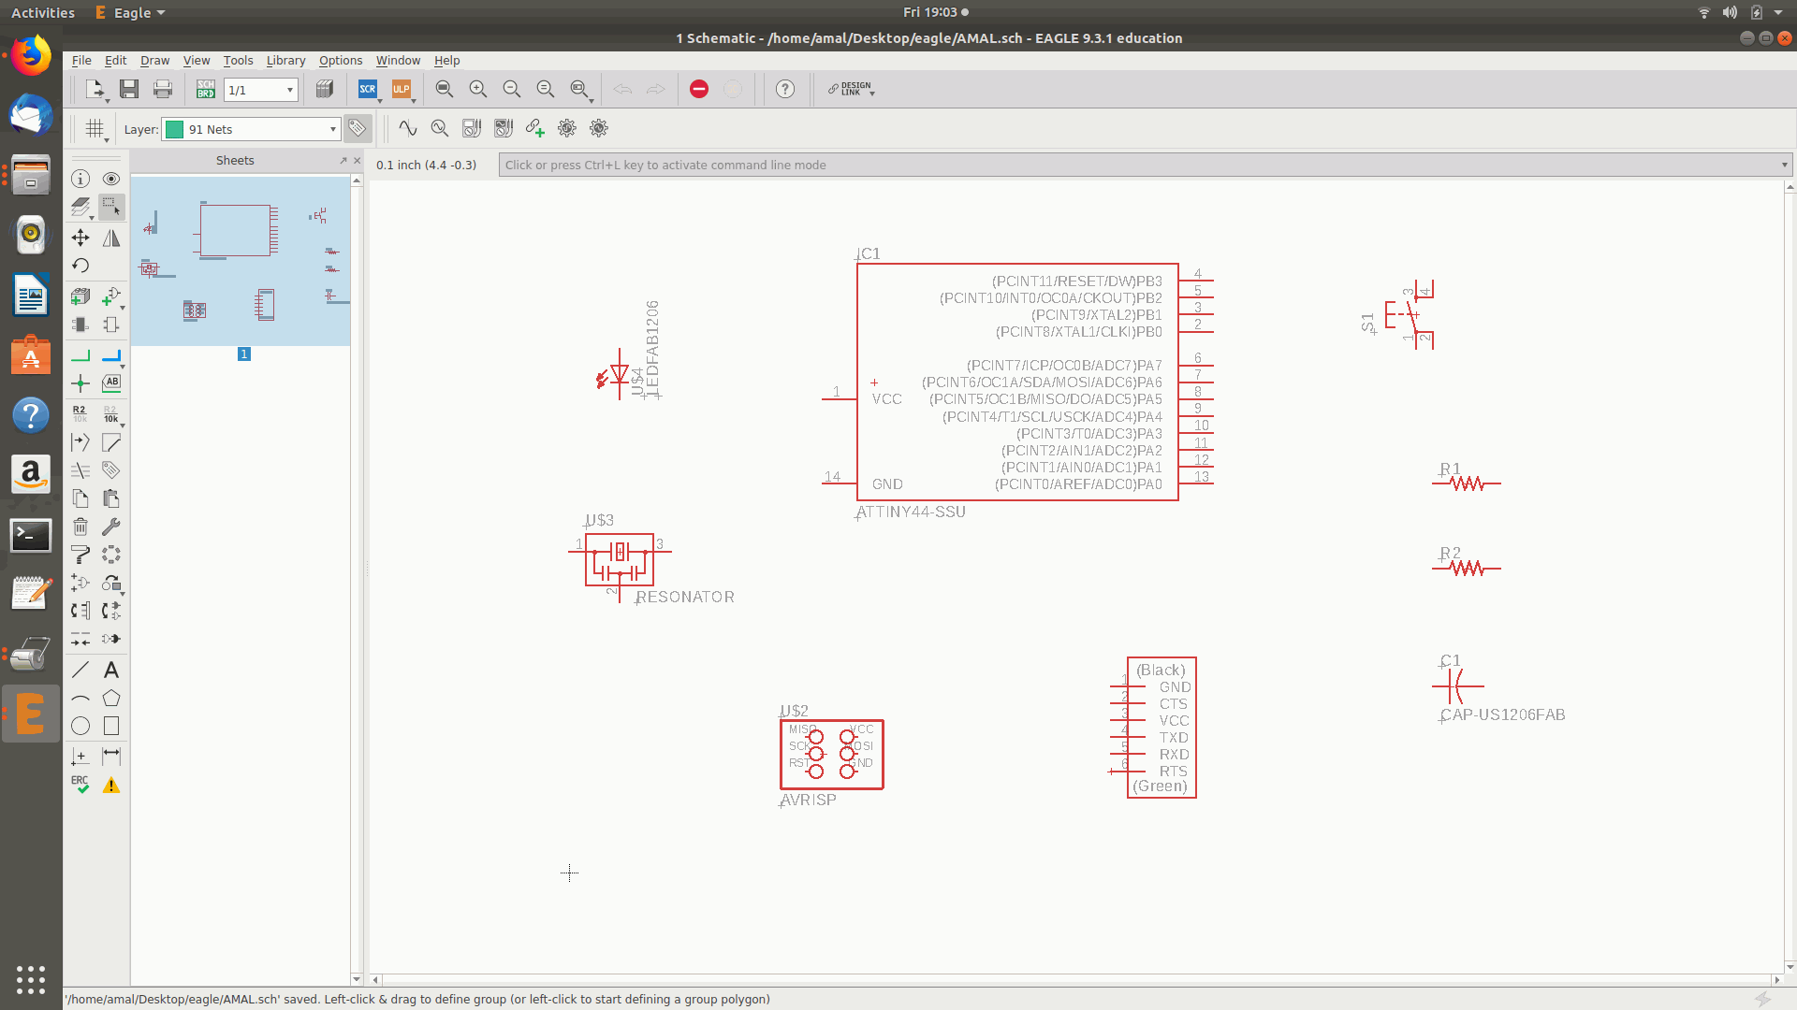Toggle the Group selection tool
This screenshot has width=1797, height=1010.
click(x=111, y=207)
